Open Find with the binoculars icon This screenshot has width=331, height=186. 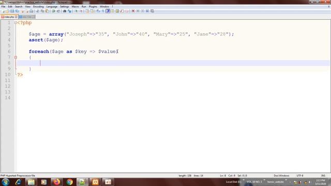point(65,11)
